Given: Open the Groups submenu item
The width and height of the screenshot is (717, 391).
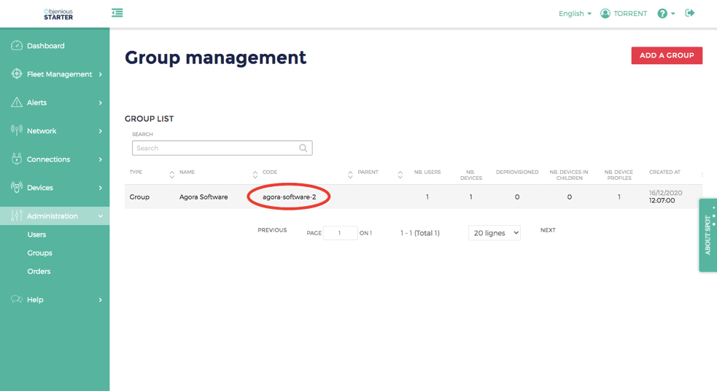Looking at the screenshot, I should [x=40, y=253].
